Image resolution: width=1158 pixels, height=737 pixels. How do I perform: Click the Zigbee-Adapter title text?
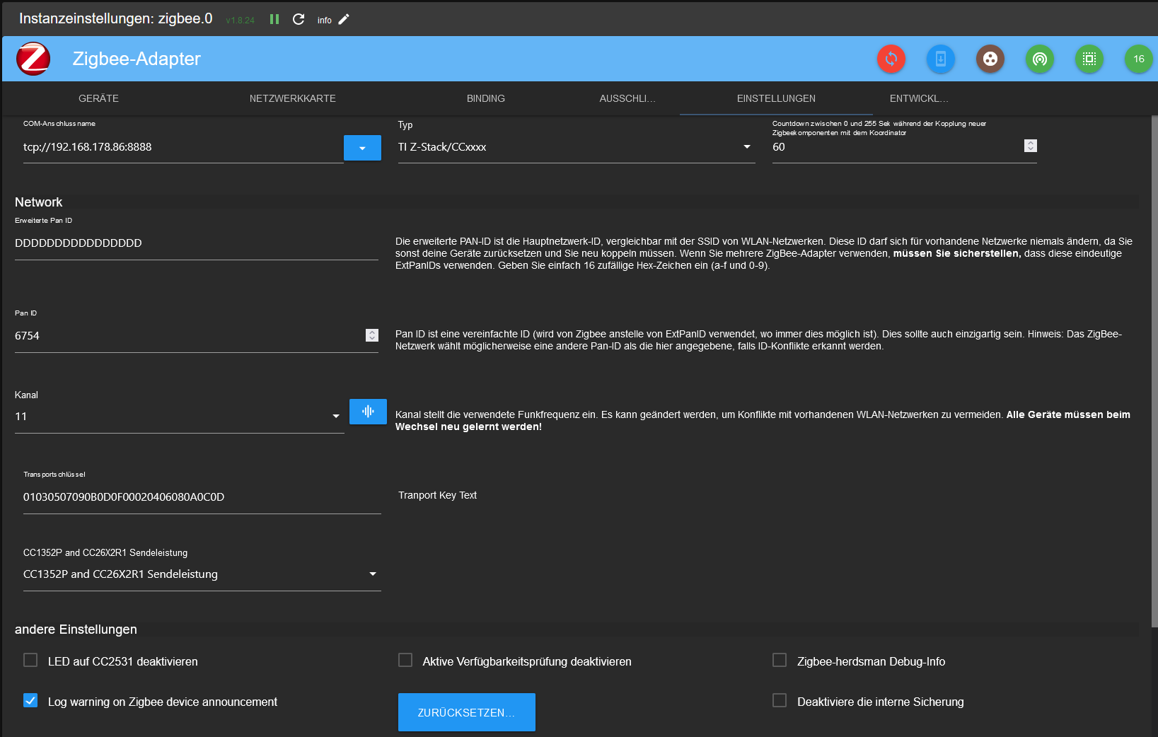tap(137, 59)
